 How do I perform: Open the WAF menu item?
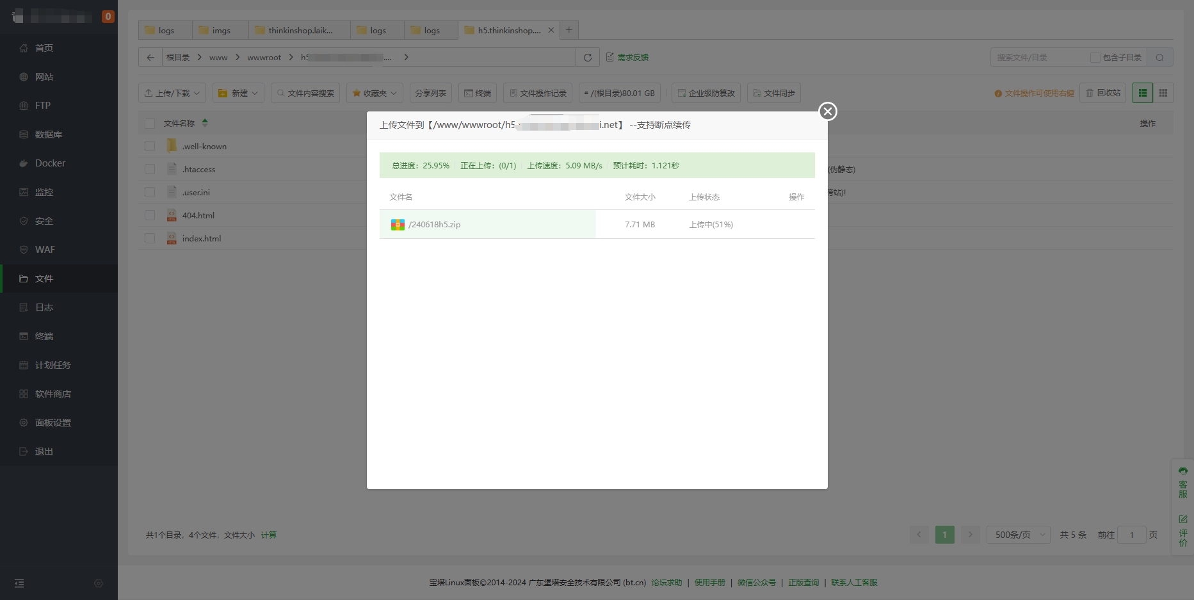[45, 250]
